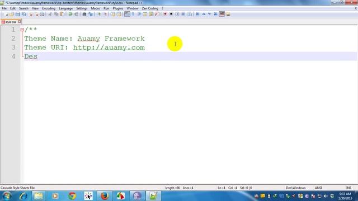Screen dimensions: 358x201
Task: Toggle INS insert mode in status bar
Action: 348,188
